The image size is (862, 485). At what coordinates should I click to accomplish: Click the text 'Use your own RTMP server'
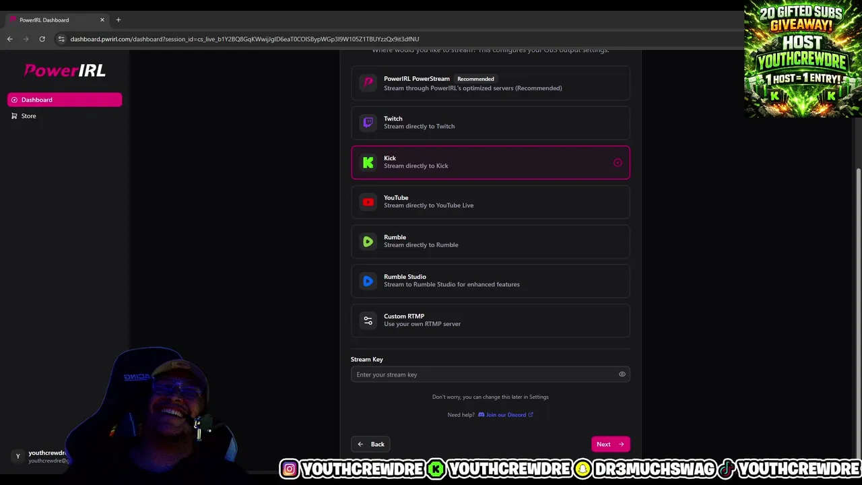coord(422,324)
